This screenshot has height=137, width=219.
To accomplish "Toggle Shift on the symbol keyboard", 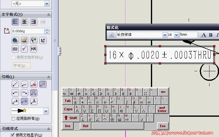I will 71,118.
